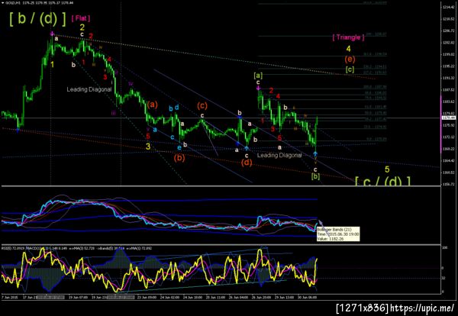The height and width of the screenshot is (316, 458).
Task: Select the green '[c]' wave label
Action: click(x=350, y=69)
